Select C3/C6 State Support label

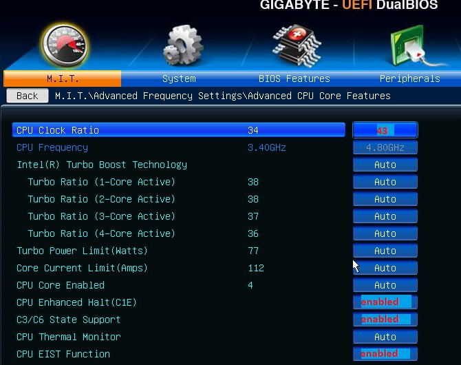click(x=69, y=320)
